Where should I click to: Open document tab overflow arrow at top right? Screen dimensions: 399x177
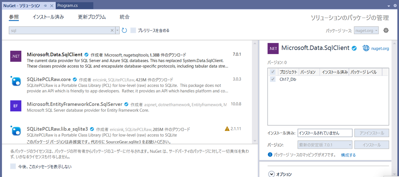(389, 6)
